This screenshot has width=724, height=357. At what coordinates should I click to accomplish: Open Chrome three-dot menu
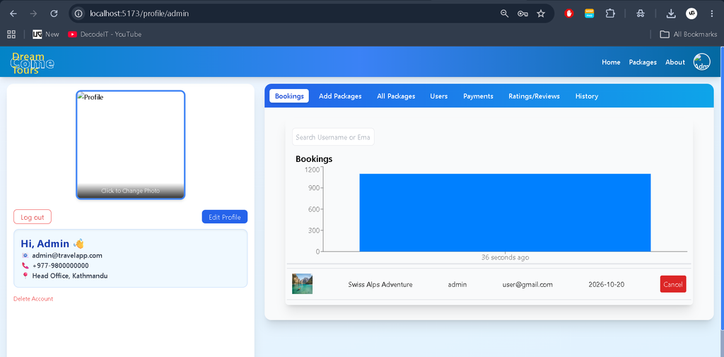click(711, 14)
